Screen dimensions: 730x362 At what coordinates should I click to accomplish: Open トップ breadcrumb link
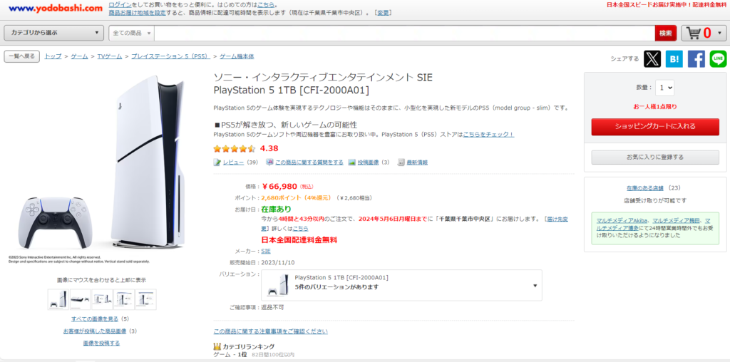pyautogui.click(x=53, y=56)
